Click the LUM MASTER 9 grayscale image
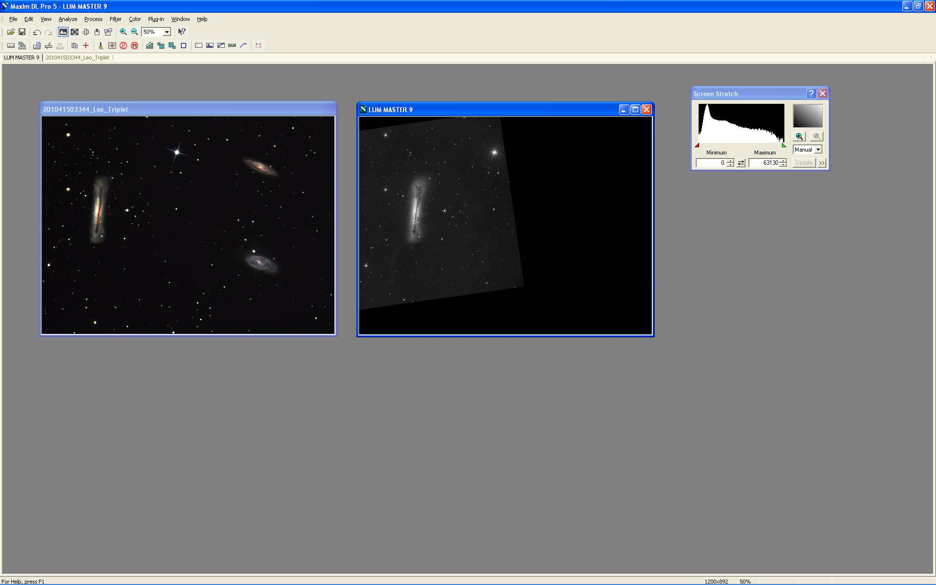This screenshot has height=585, width=936. tap(506, 226)
